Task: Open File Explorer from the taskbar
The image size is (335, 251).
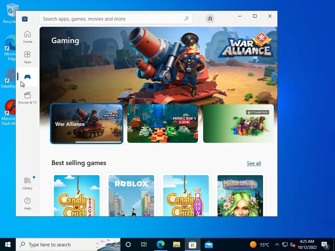Action: click(176, 244)
